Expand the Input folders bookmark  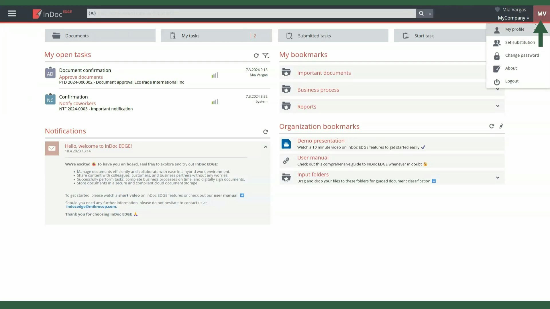[498, 178]
